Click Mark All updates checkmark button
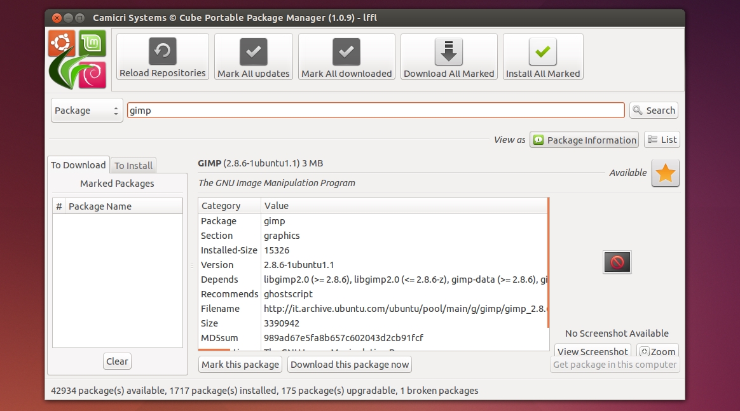 point(254,57)
